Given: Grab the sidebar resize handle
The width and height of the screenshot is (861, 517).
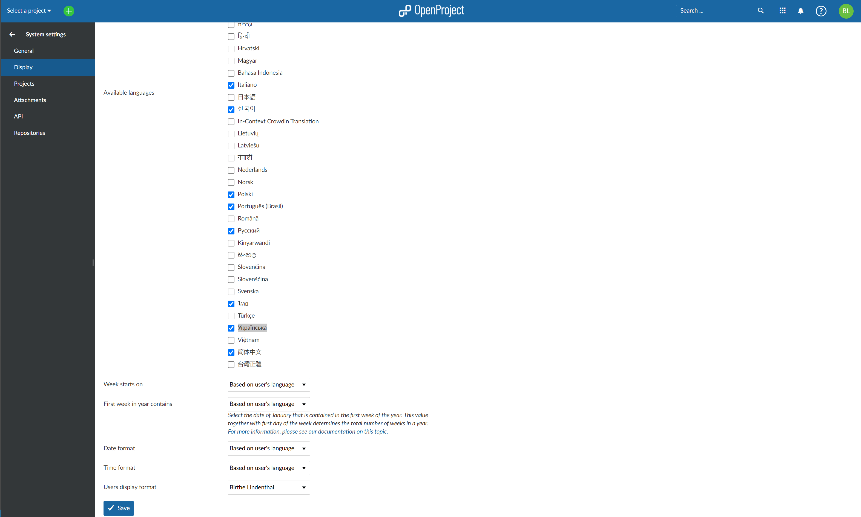Looking at the screenshot, I should pyautogui.click(x=93, y=262).
